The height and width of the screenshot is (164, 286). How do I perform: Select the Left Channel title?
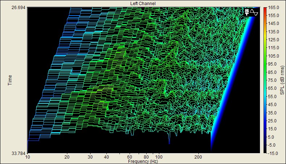point(143,3)
